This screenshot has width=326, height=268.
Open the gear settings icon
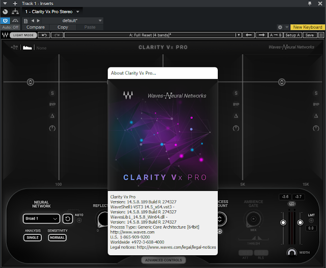280,27
